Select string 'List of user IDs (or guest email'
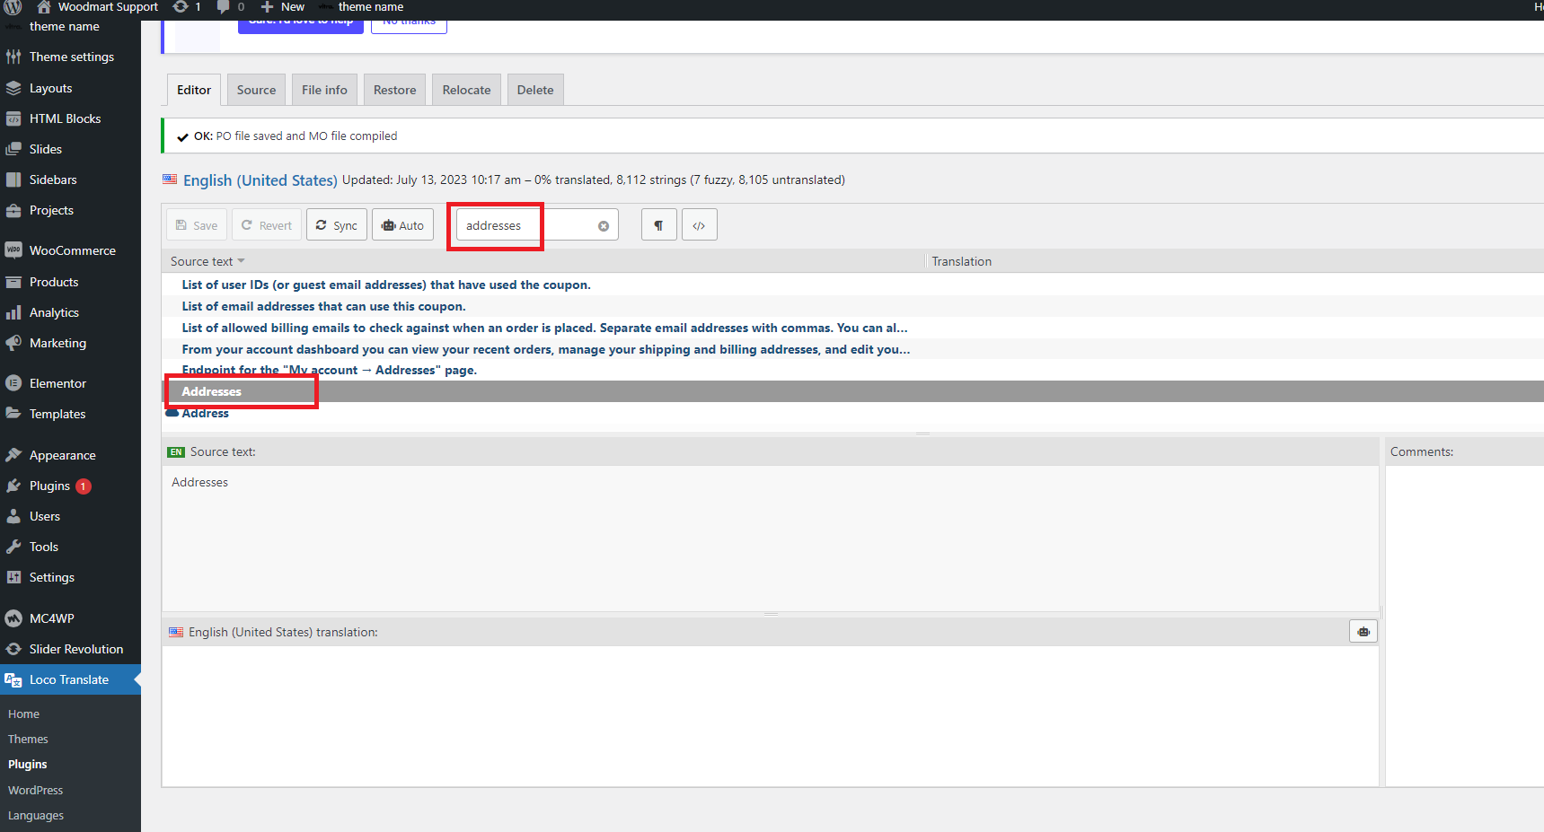The width and height of the screenshot is (1544, 832). point(386,285)
